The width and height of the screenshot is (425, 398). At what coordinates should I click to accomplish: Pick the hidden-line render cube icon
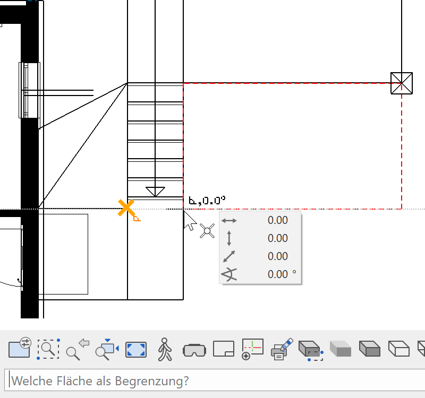click(370, 349)
